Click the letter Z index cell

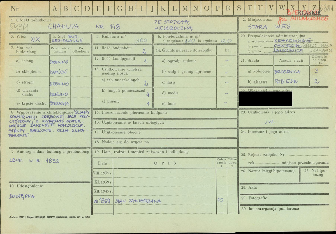[x=314, y=8]
